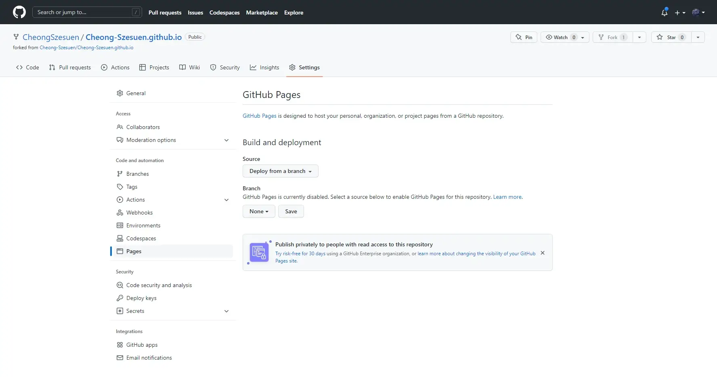Click the GitHub home octocat logo
Viewport: 717px width, 377px height.
[x=19, y=12]
